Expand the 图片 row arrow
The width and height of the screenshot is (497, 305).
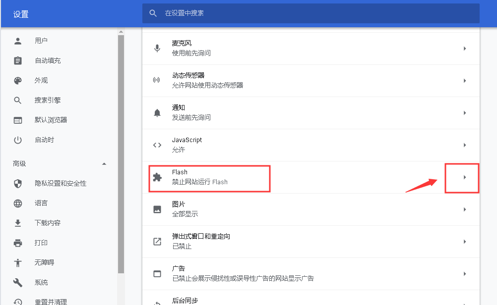tap(465, 209)
